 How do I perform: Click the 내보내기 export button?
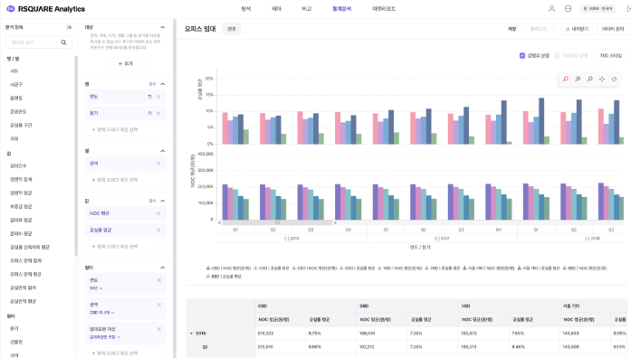(577, 29)
